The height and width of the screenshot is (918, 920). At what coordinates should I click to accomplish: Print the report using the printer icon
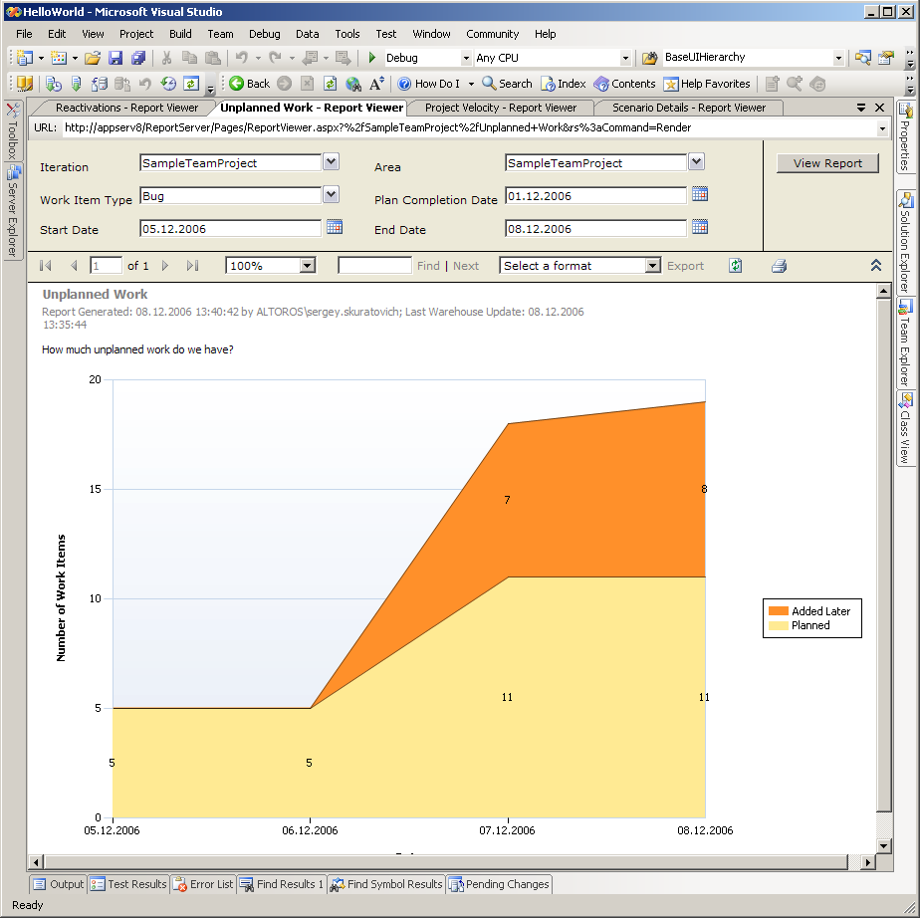coord(780,266)
